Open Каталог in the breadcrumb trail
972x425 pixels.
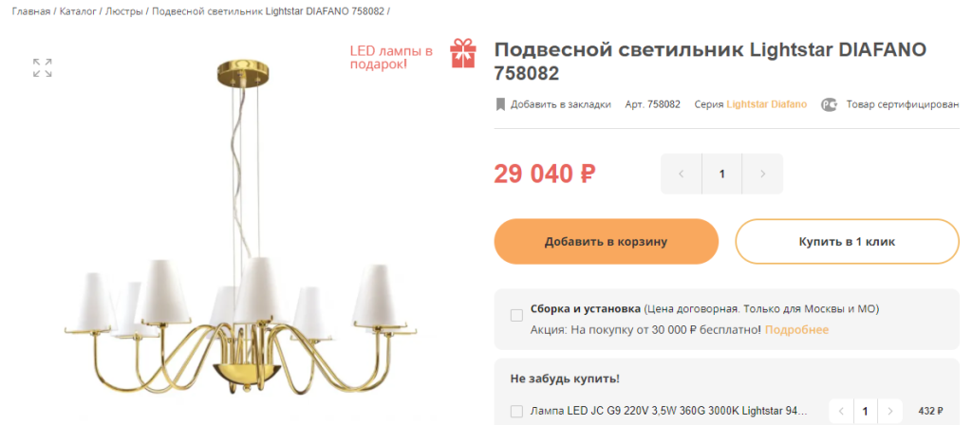click(x=78, y=11)
